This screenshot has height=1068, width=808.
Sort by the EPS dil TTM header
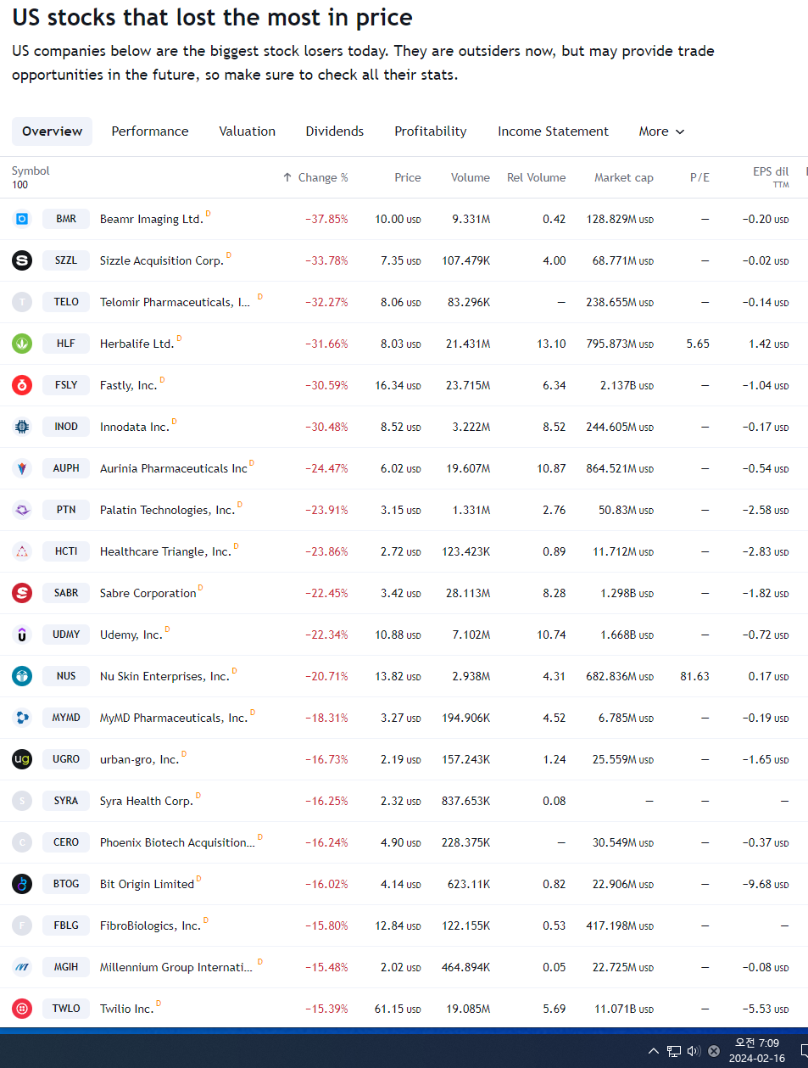tap(771, 176)
